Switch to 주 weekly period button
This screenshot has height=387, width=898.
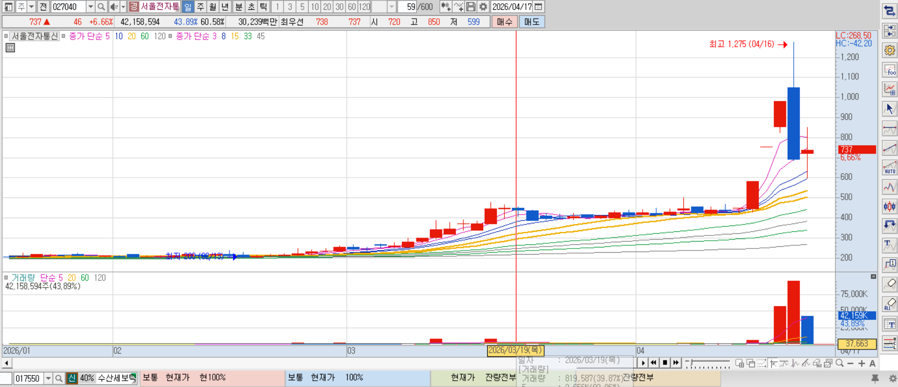click(200, 7)
